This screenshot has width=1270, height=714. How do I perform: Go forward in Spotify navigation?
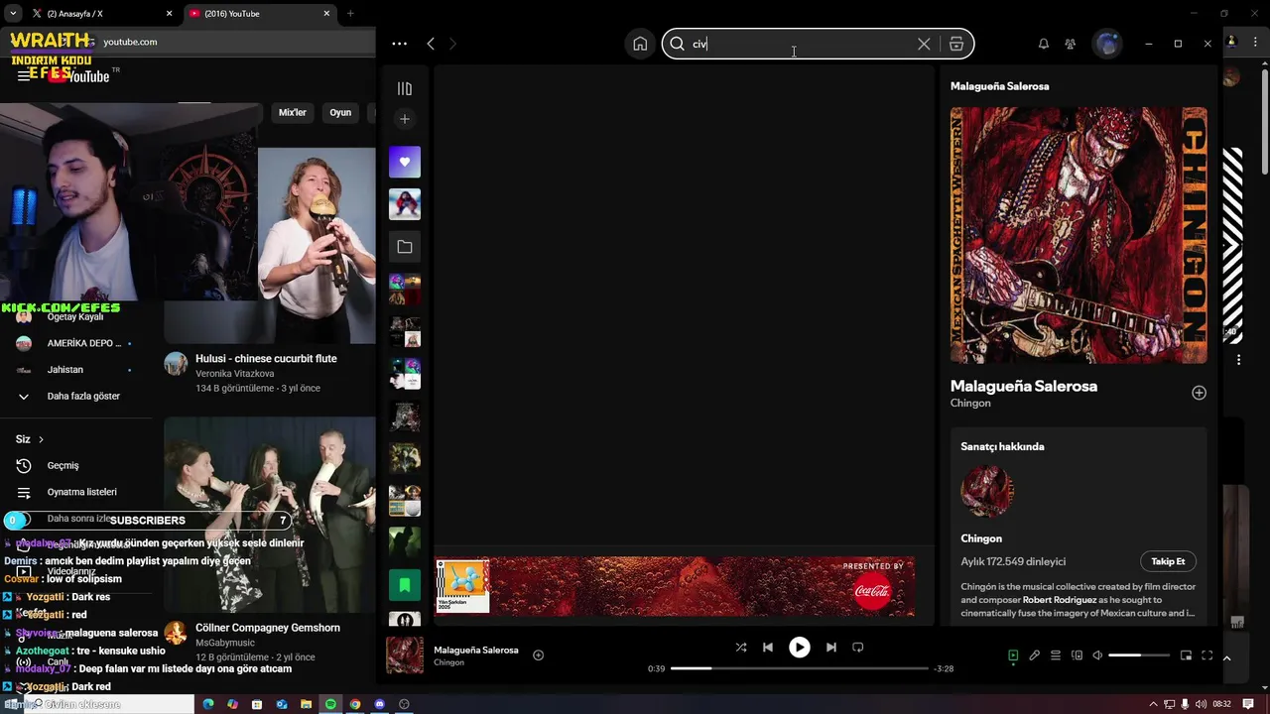[x=452, y=44]
